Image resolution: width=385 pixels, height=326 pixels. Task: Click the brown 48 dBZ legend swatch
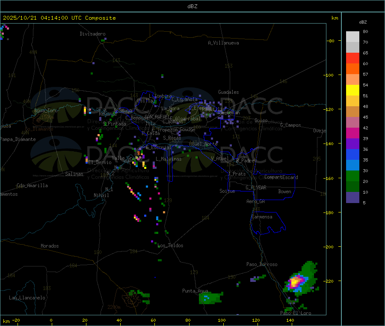352,112
